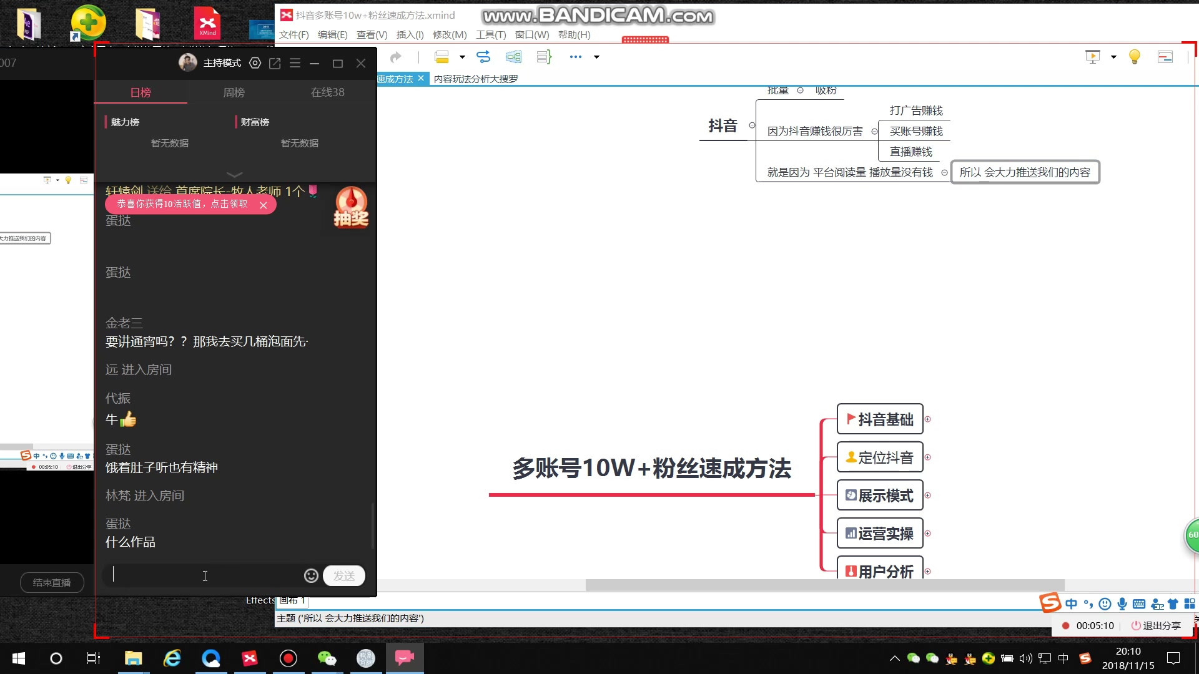1199x674 pixels.
Task: Switch to 内容玩法分析大搜罗 sheet tab
Action: pos(476,79)
